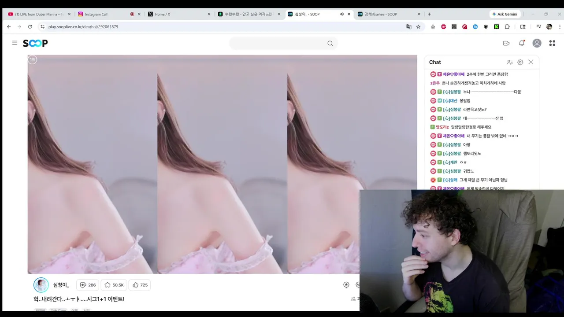
Task: Click the translate page icon
Action: coord(409,27)
